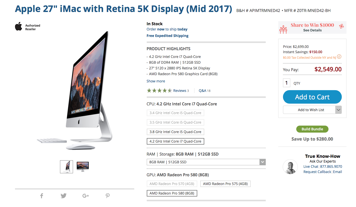Share product via Facebook icon
The width and height of the screenshot is (356, 207).
pos(42,196)
